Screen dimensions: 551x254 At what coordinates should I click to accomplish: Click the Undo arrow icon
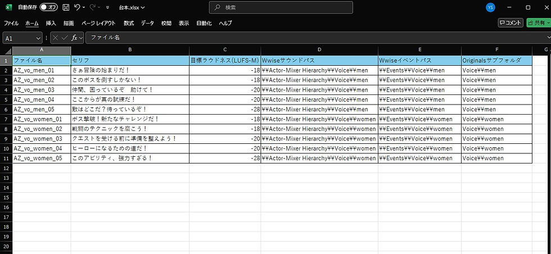[x=77, y=7]
